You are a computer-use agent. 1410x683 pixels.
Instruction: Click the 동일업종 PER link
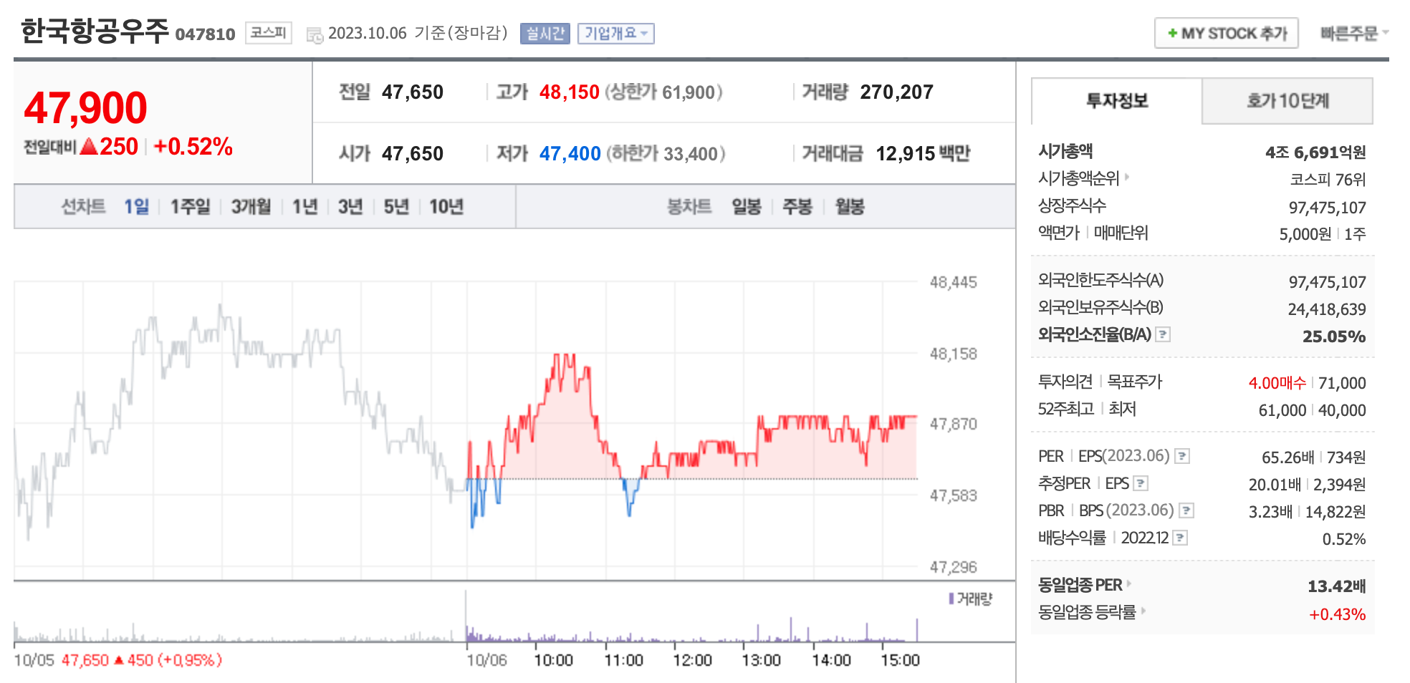[1080, 585]
